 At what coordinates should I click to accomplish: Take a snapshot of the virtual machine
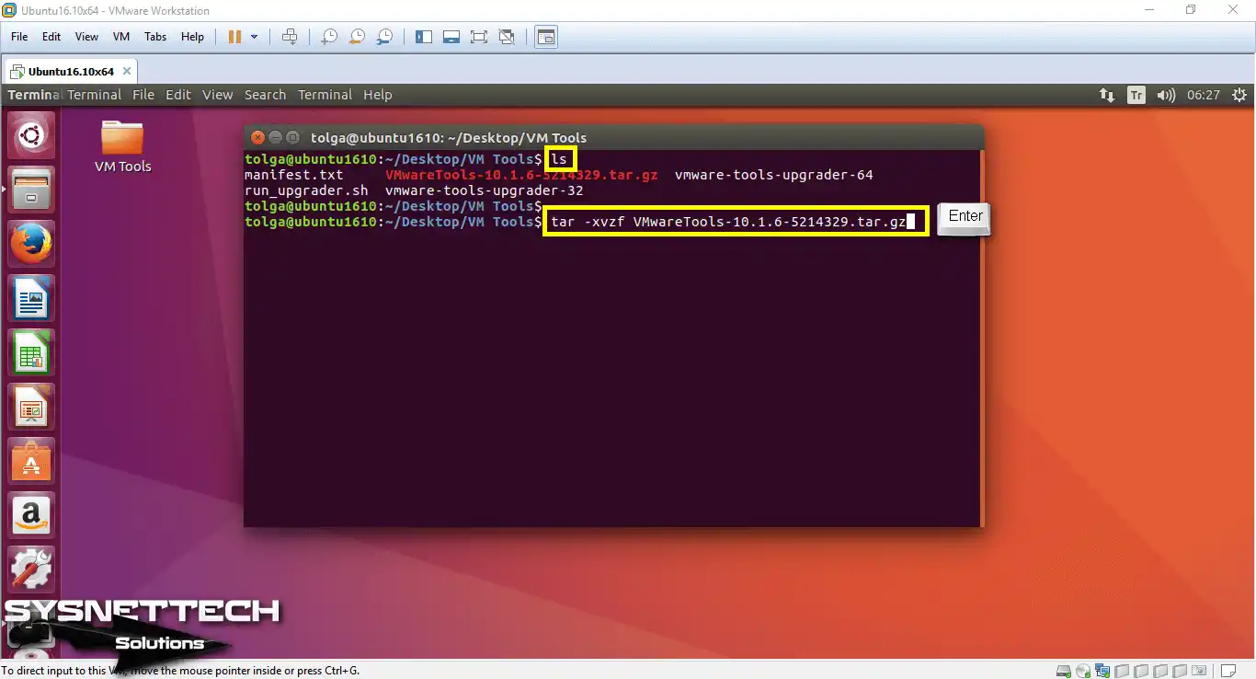(x=328, y=37)
